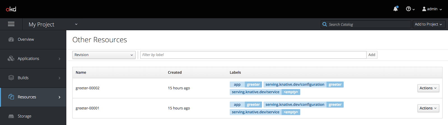Open Actions for greeter-00001
448x125 pixels.
428,108
